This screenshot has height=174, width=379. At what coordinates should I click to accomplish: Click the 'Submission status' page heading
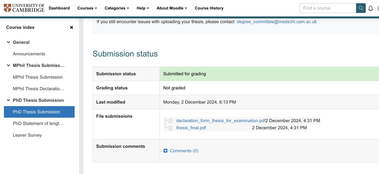125,54
